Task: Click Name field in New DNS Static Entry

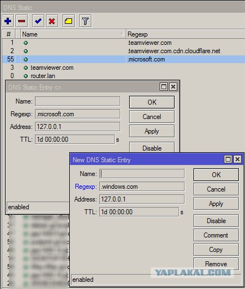Action: [x=142, y=174]
